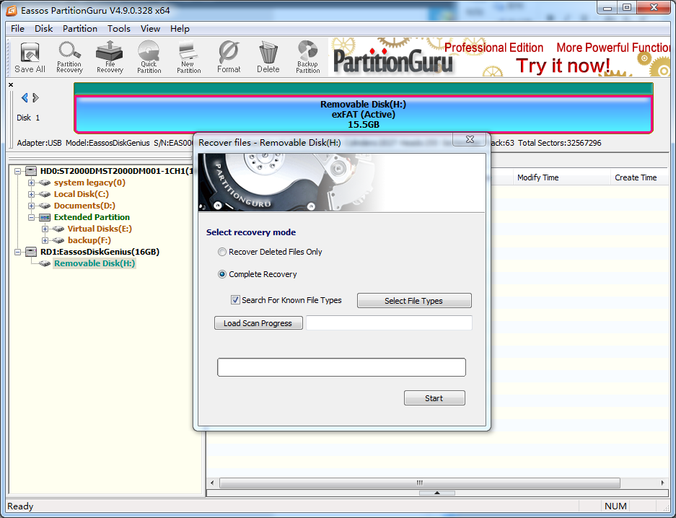Click the Virtual Disks(E:) drive icon
676x518 pixels.
pyautogui.click(x=58, y=229)
